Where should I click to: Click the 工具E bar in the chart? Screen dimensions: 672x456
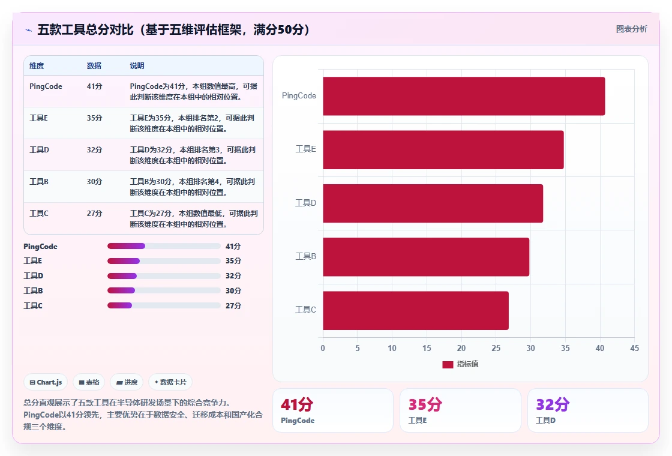click(x=443, y=149)
